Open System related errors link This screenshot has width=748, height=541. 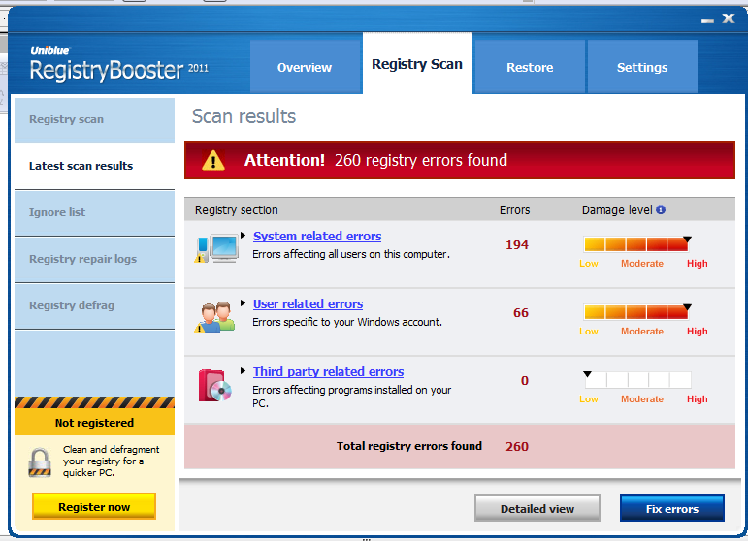click(317, 236)
